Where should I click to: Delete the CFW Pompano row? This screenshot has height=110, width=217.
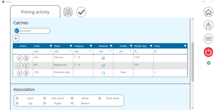26,73
